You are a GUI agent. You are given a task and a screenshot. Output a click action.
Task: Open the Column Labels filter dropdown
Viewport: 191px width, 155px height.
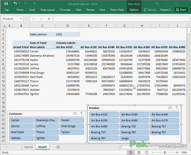point(78,43)
